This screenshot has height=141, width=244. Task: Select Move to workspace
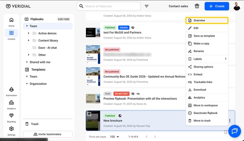tap(207, 105)
